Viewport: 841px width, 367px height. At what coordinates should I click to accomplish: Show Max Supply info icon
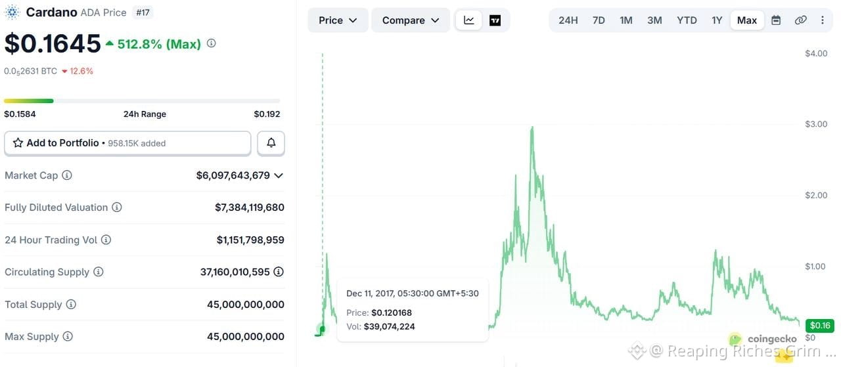tap(68, 337)
